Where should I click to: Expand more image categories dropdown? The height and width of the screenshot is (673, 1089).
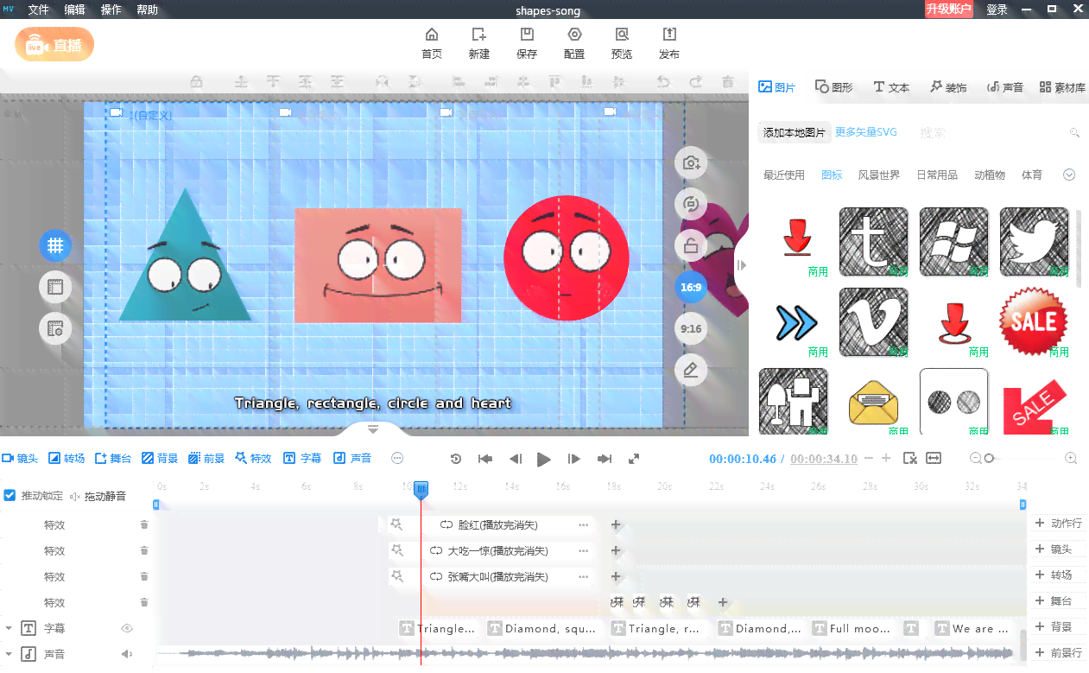(x=1069, y=175)
